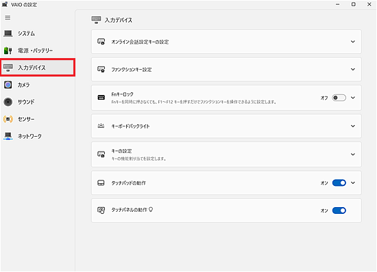Turn off the タッチパネルの動作 switch
The height and width of the screenshot is (272, 377).
point(339,210)
